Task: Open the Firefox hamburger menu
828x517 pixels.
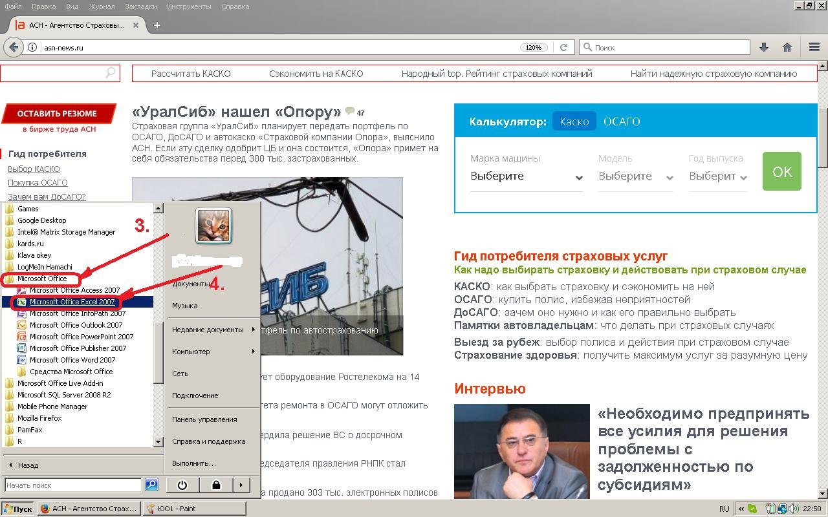Action: tap(814, 47)
